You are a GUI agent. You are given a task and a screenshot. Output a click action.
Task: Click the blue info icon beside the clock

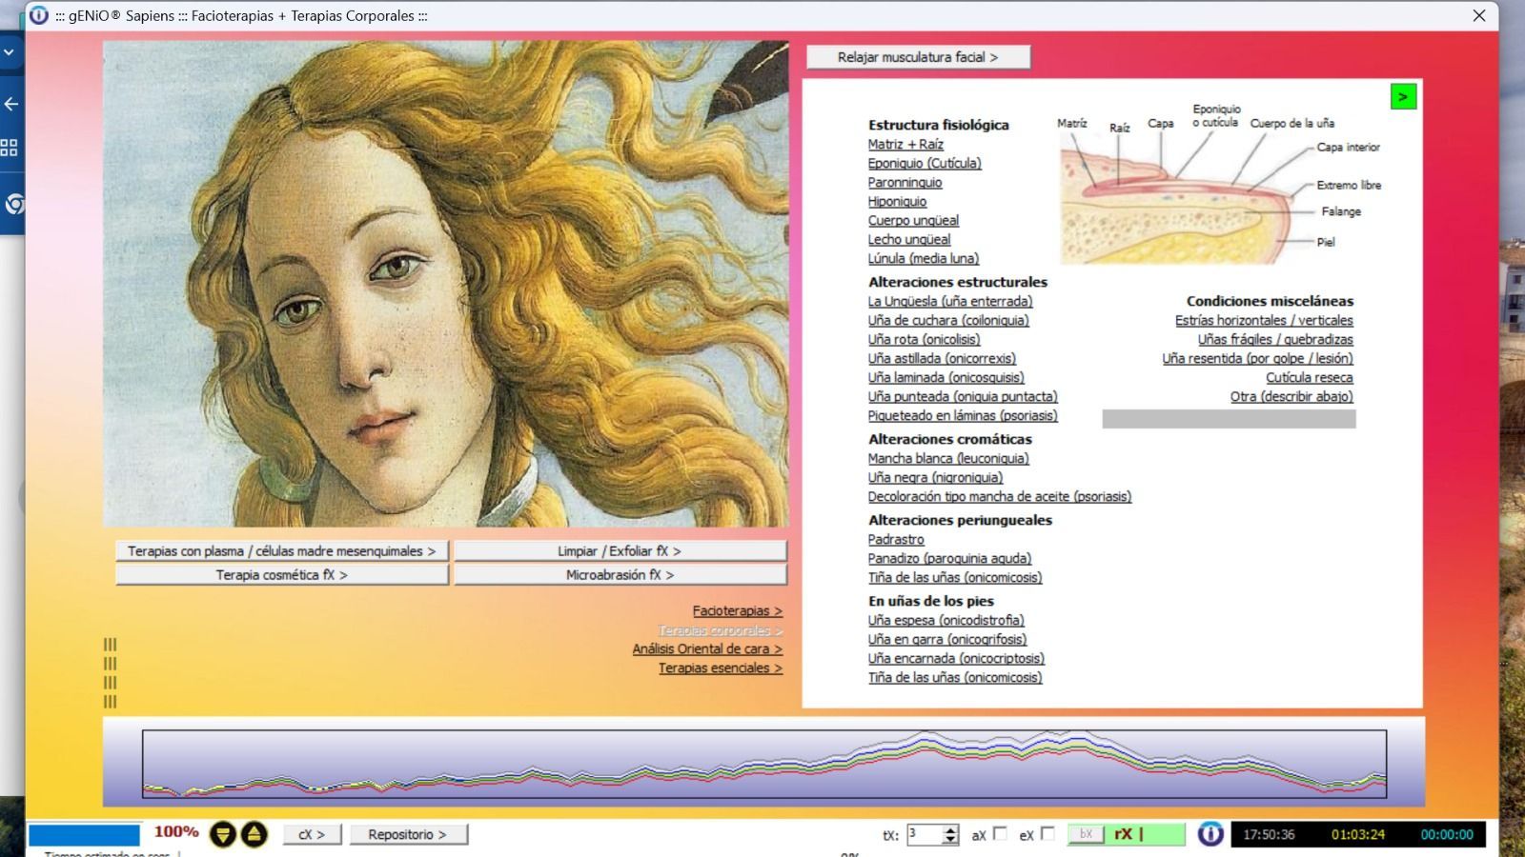[1210, 834]
